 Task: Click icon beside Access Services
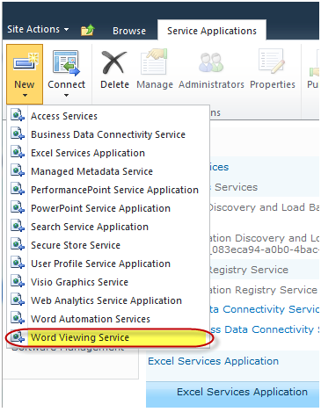[x=18, y=115]
